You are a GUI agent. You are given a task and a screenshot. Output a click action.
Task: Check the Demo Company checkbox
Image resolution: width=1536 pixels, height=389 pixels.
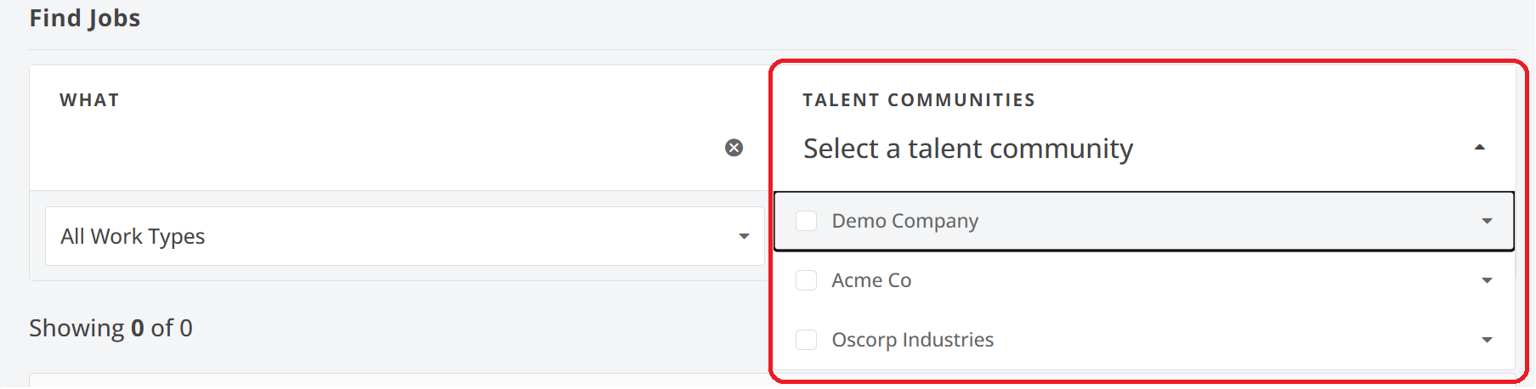pos(806,221)
